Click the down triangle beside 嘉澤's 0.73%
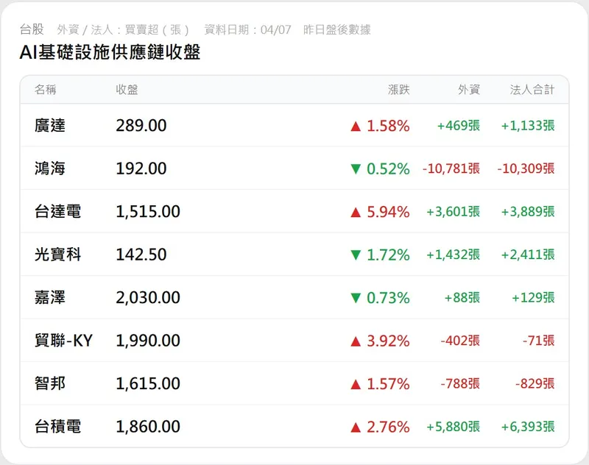The height and width of the screenshot is (465, 589). click(x=356, y=298)
